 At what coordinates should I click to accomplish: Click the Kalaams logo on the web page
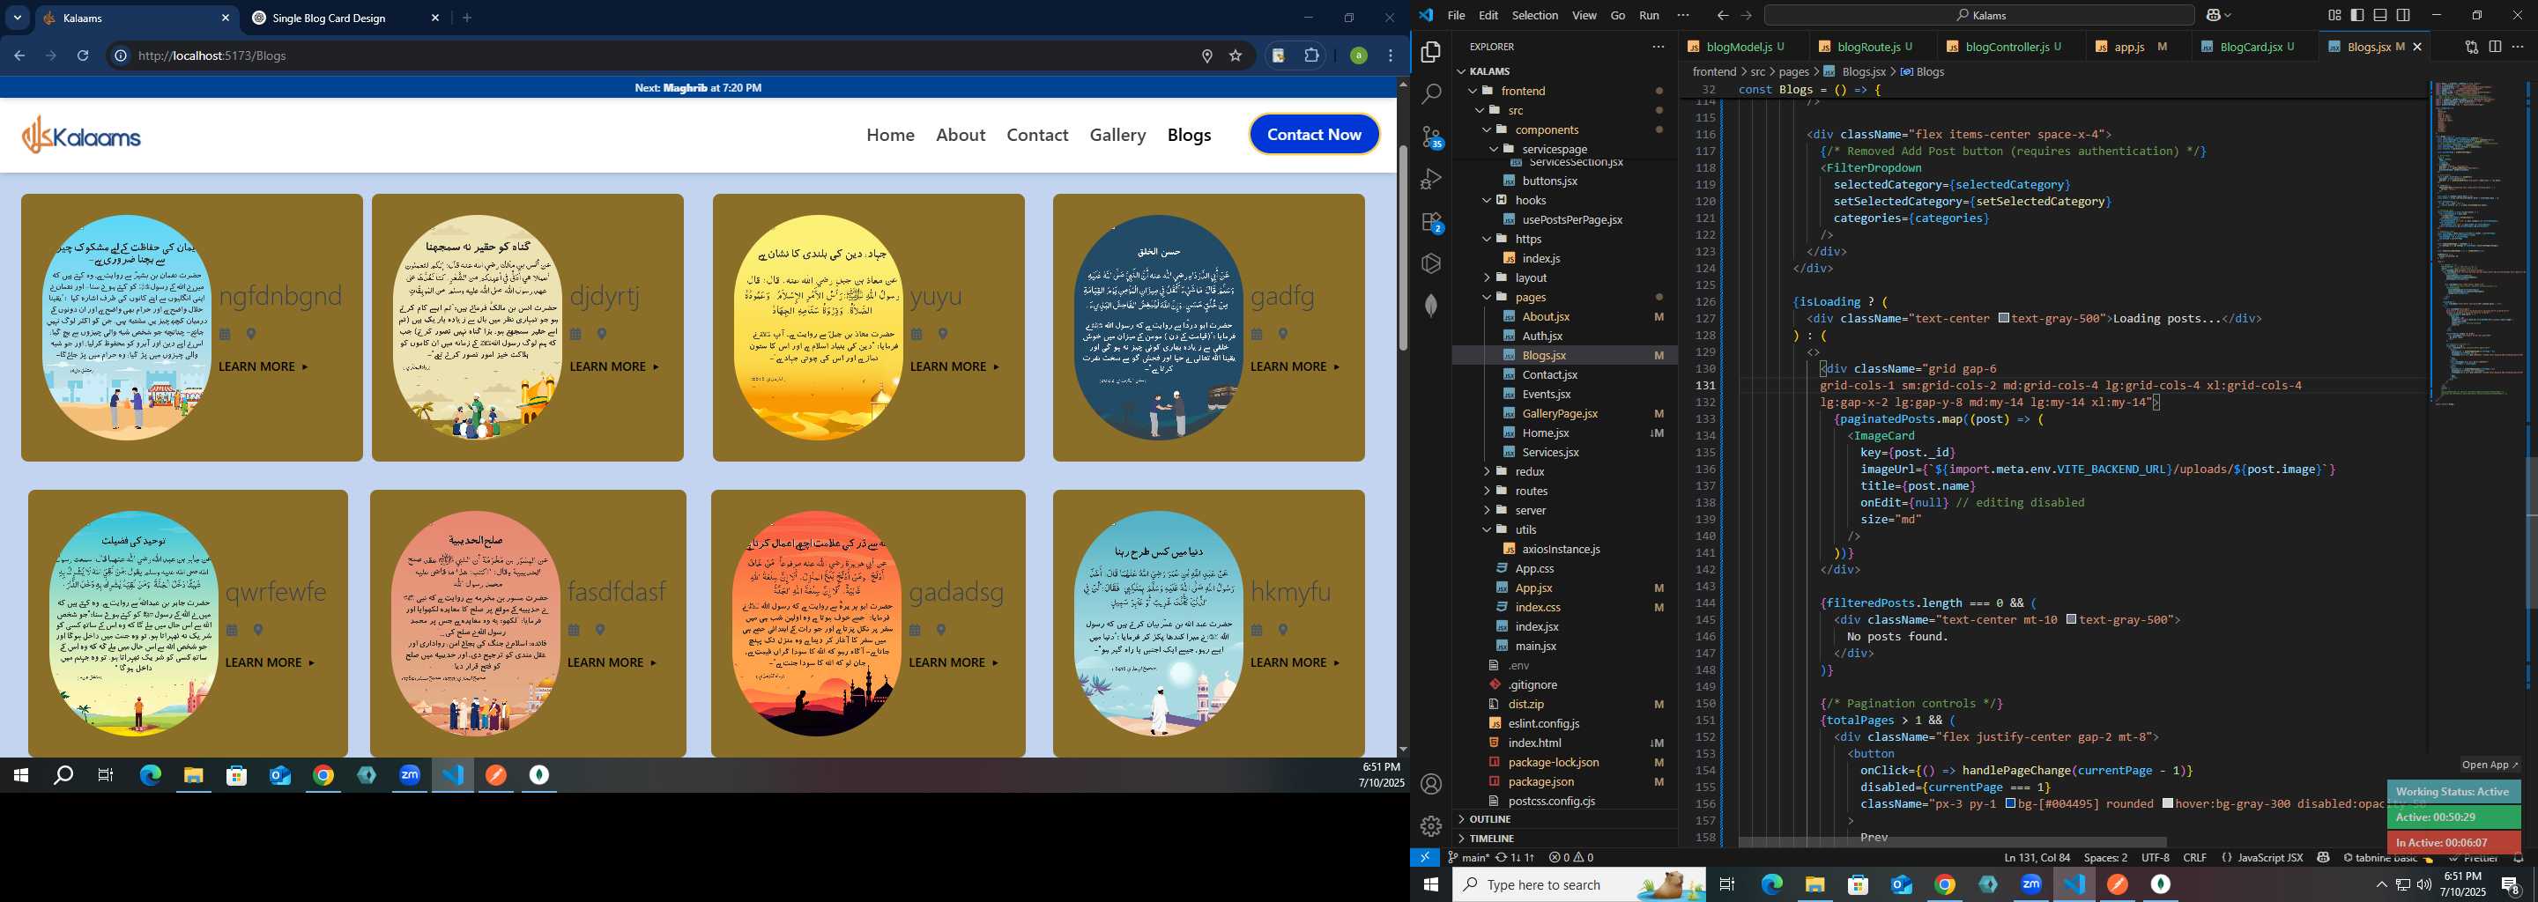pyautogui.click(x=81, y=135)
